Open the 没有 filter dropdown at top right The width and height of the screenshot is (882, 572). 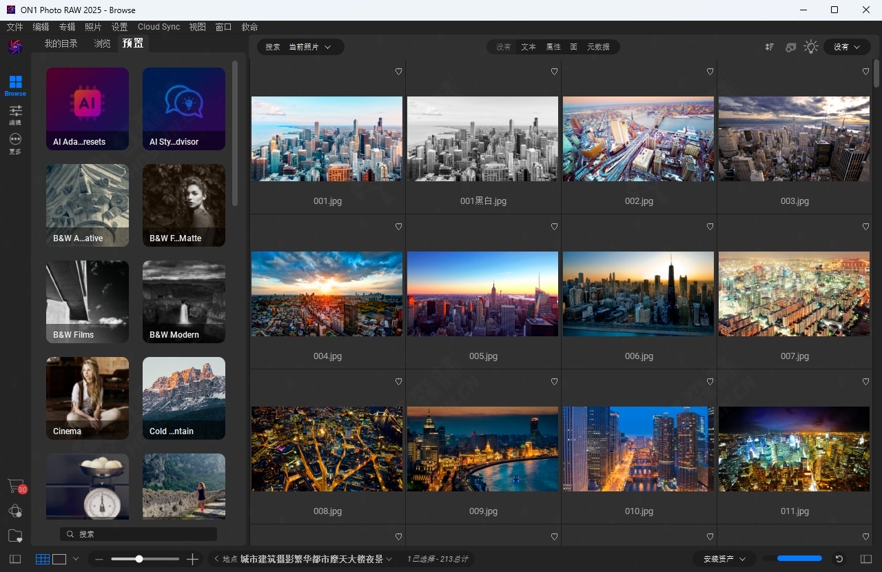[x=847, y=47]
